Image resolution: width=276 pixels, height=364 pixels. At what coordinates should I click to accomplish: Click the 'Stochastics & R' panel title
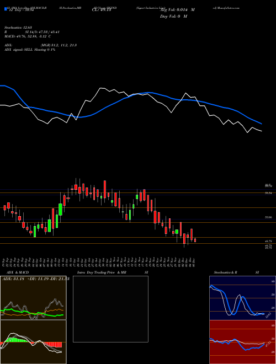point(225,272)
